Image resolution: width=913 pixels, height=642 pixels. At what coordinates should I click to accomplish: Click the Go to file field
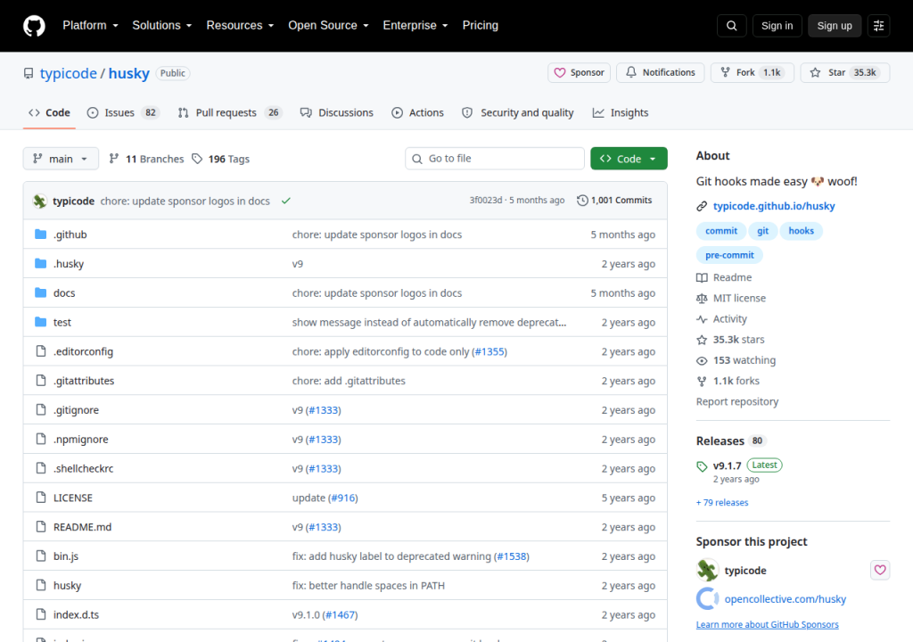495,159
